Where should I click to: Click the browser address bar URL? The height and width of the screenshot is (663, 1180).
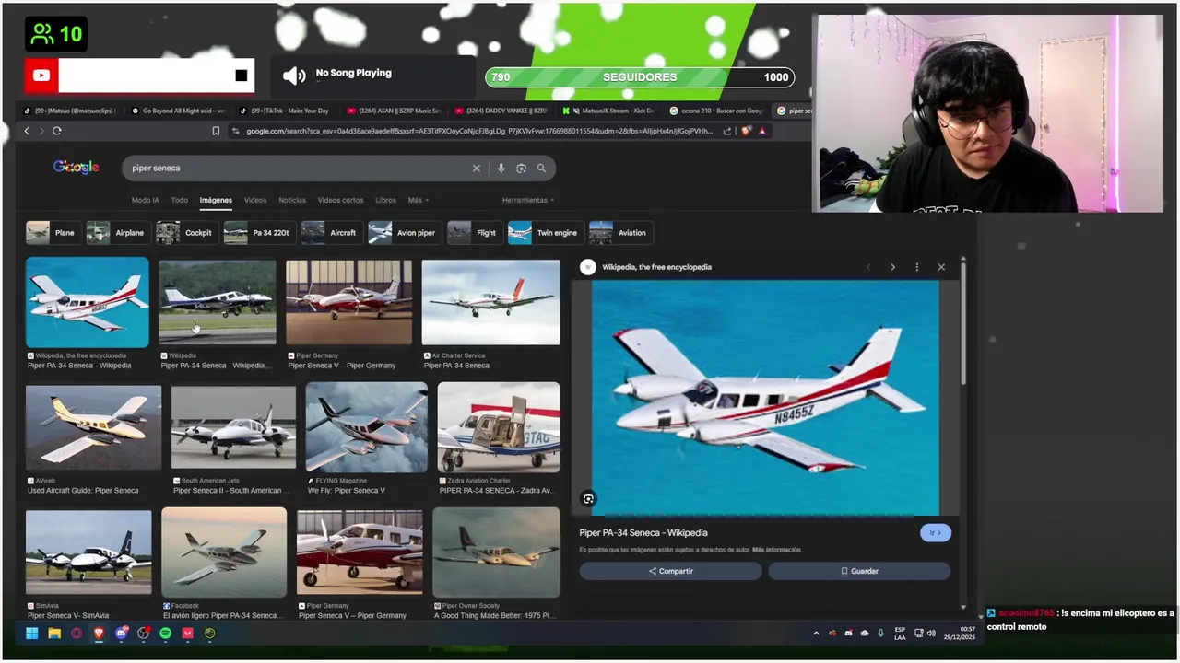click(479, 131)
